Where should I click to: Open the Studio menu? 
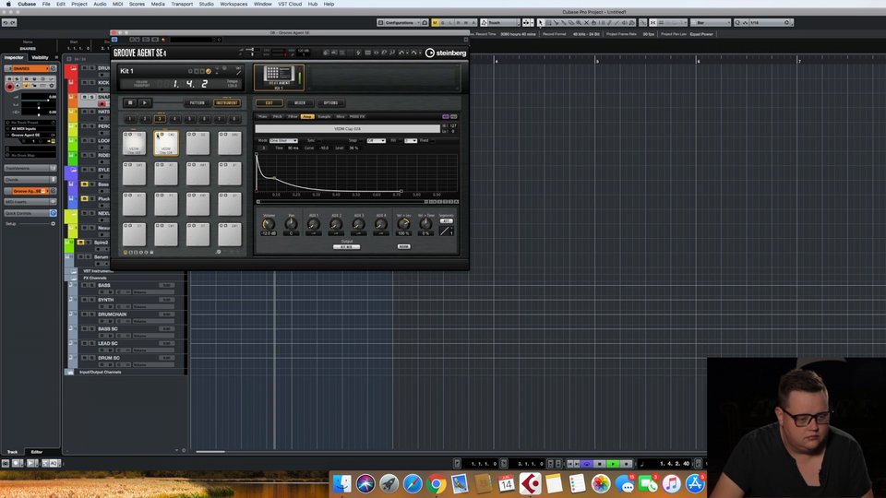click(206, 4)
